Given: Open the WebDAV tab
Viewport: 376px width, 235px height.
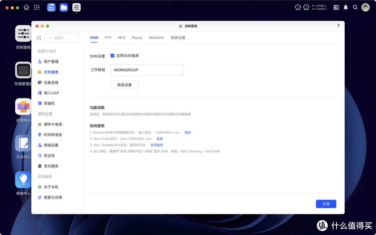Looking at the screenshot, I should point(156,38).
